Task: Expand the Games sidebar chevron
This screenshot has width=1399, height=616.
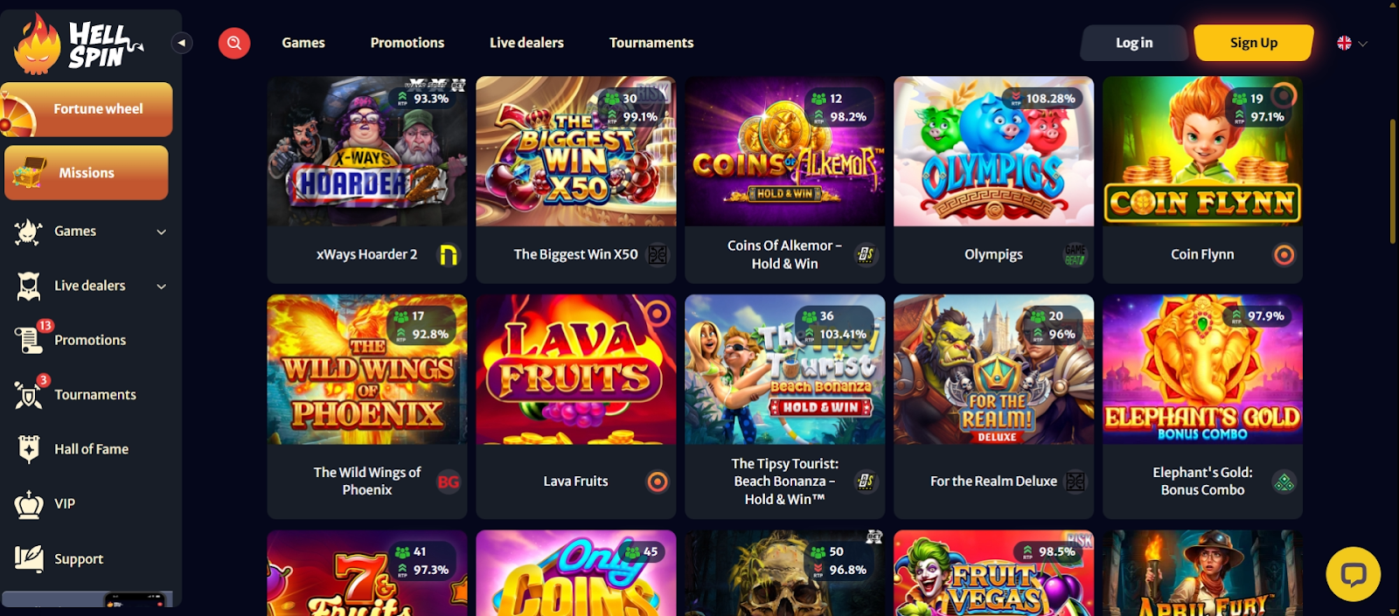Action: click(161, 232)
